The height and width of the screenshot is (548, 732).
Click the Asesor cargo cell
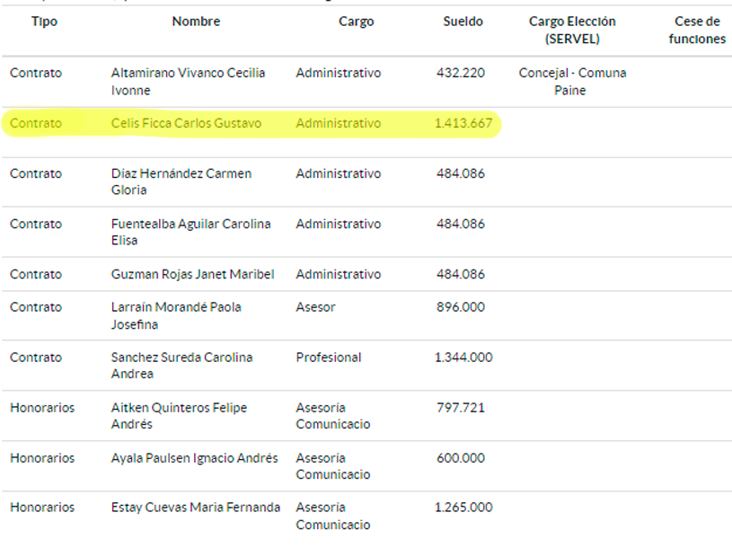(x=315, y=307)
